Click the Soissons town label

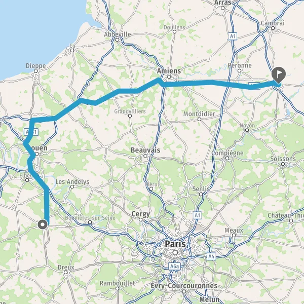[x=283, y=159]
